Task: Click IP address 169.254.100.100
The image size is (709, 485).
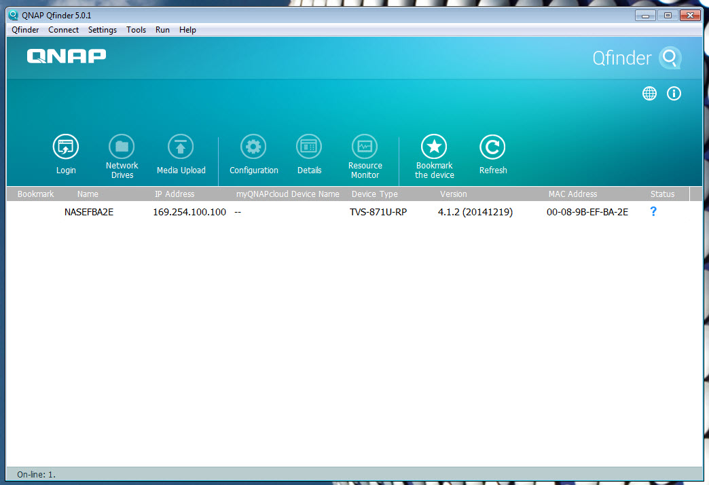Action: (189, 212)
